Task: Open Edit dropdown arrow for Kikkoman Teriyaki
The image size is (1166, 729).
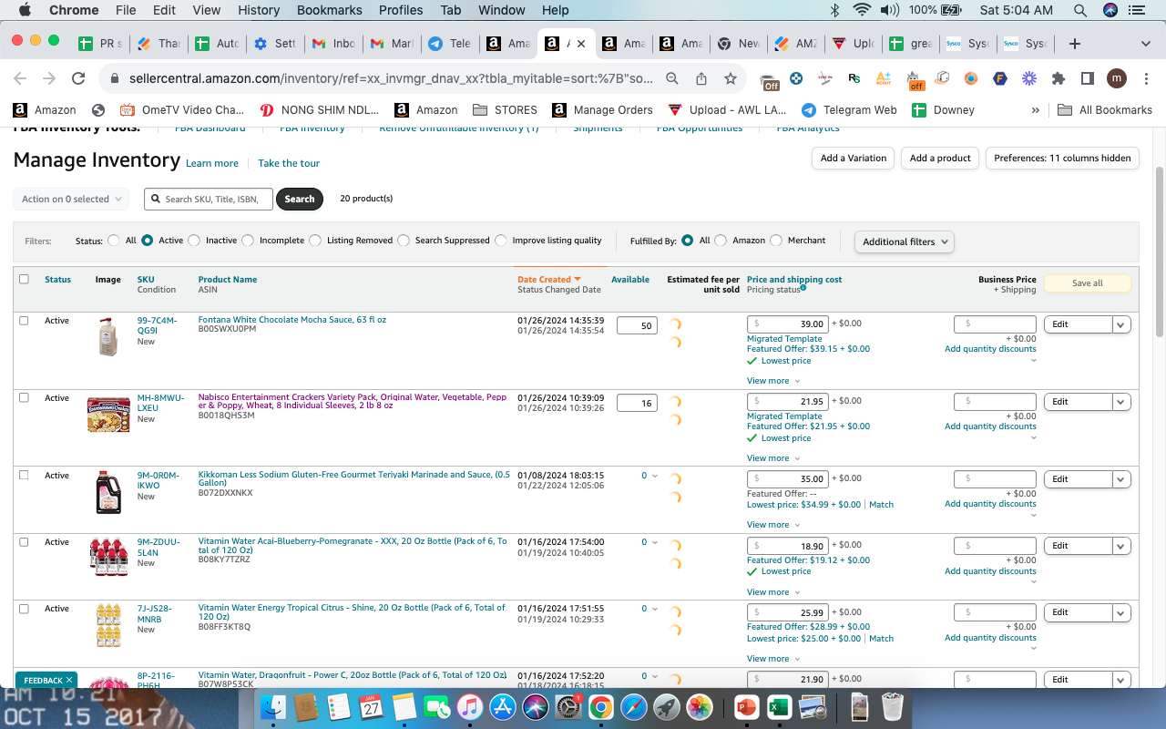Action: click(x=1121, y=479)
